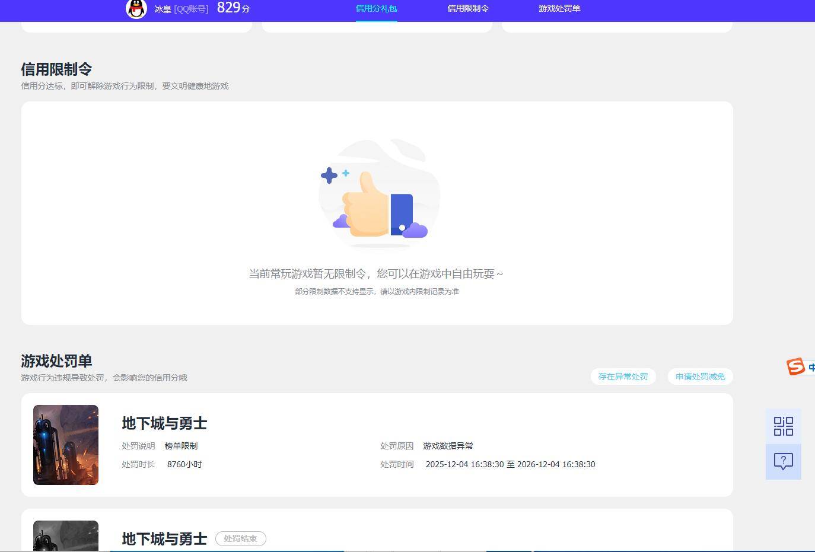Click the 地下城与勇士 game cover image

(x=65, y=445)
